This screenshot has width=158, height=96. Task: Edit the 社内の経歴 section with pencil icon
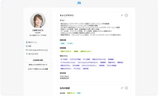tap(122, 88)
